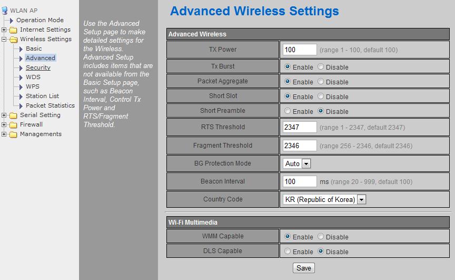Select Enable for Short Preamble
Screen dimensions: 455x280
click(x=288, y=111)
